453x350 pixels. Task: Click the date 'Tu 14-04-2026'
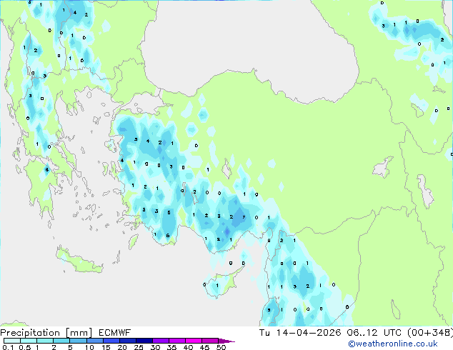coord(300,332)
